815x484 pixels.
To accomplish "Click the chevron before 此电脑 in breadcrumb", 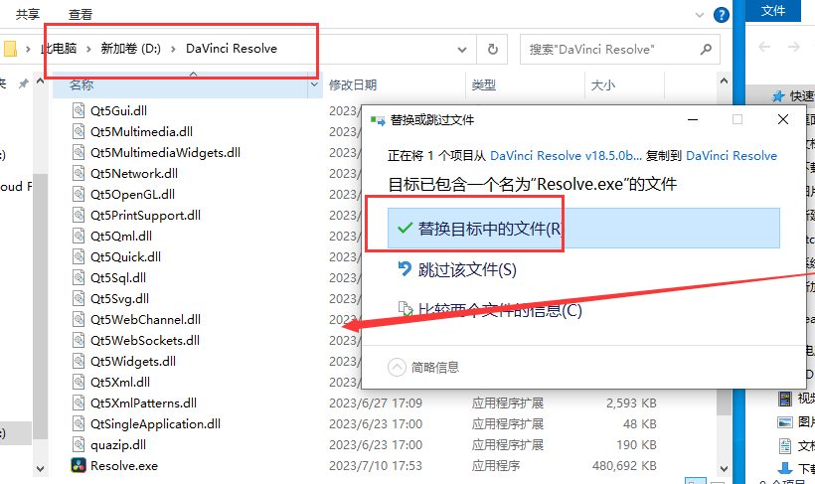I will pyautogui.click(x=28, y=49).
